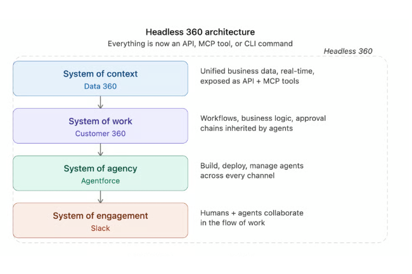Click the "Data 360" label

100,86
